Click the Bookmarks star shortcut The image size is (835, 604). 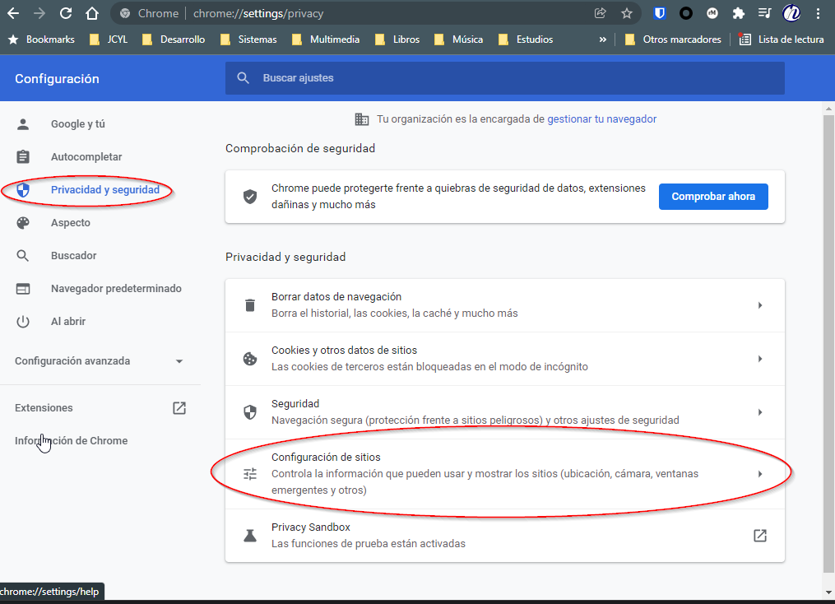point(41,39)
